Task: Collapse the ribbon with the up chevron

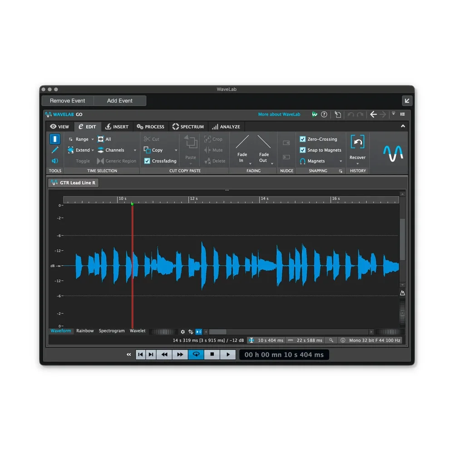Action: pyautogui.click(x=403, y=126)
